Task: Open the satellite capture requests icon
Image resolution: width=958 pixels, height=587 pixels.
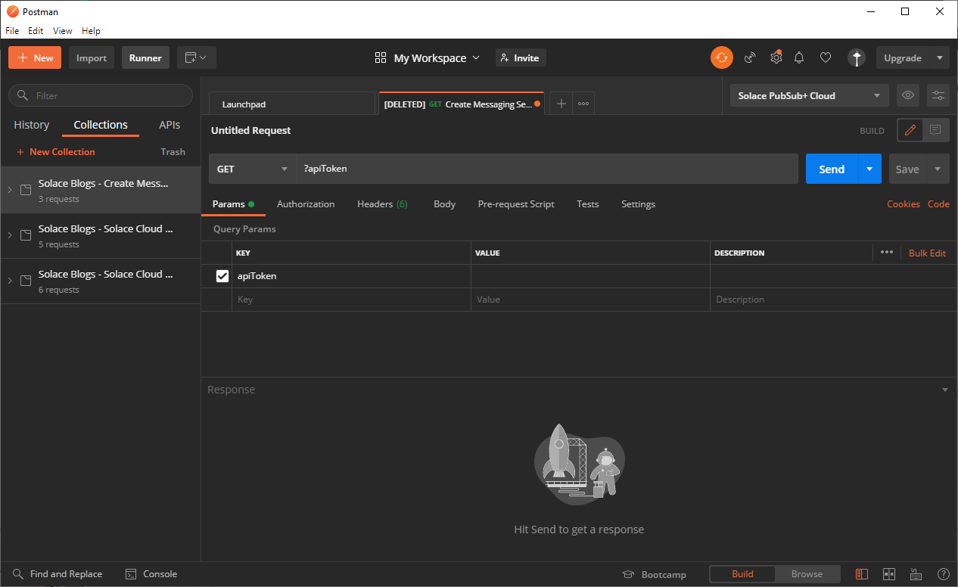Action: [x=750, y=57]
